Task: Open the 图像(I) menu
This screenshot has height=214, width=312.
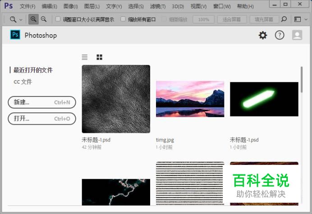Action: click(71, 6)
